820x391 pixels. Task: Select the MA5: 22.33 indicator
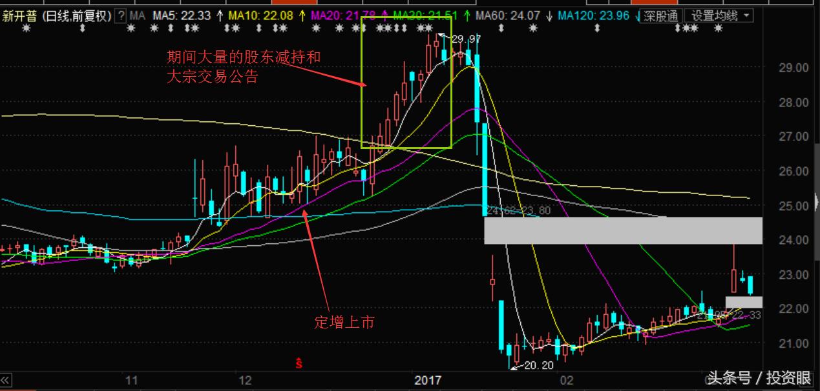click(182, 15)
